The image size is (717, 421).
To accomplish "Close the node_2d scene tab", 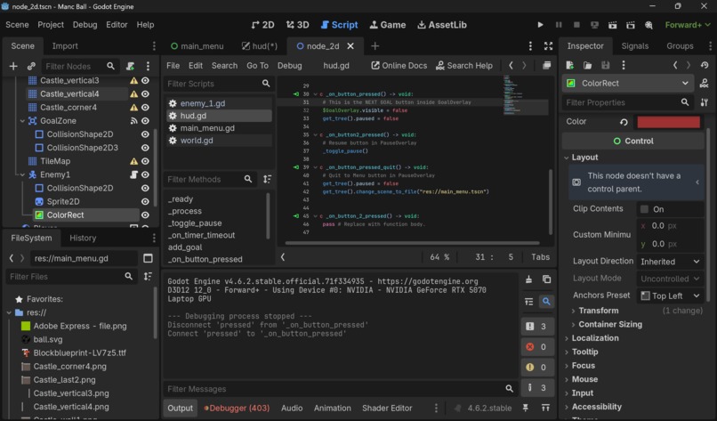I will [350, 45].
